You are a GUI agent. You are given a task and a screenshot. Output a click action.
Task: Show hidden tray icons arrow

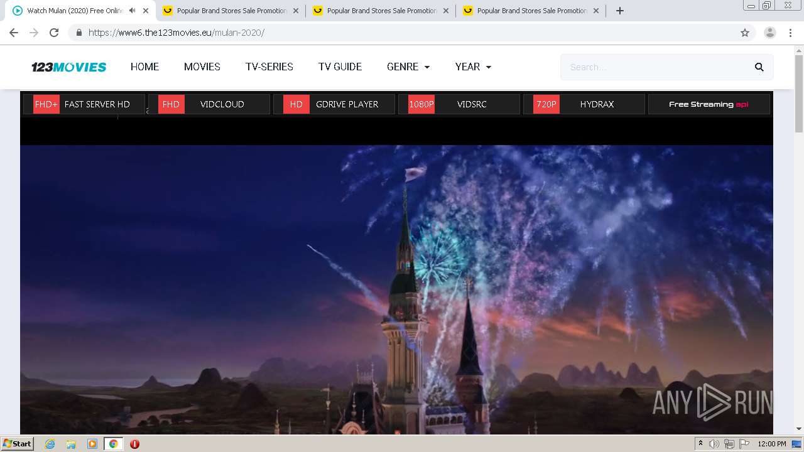coord(700,444)
